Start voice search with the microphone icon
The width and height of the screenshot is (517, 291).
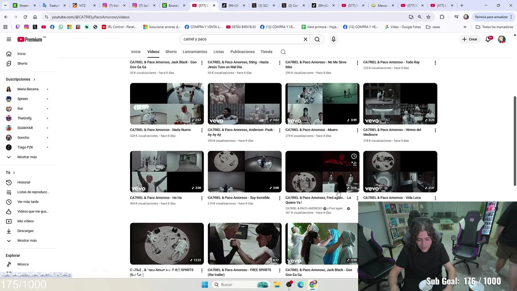(x=333, y=39)
